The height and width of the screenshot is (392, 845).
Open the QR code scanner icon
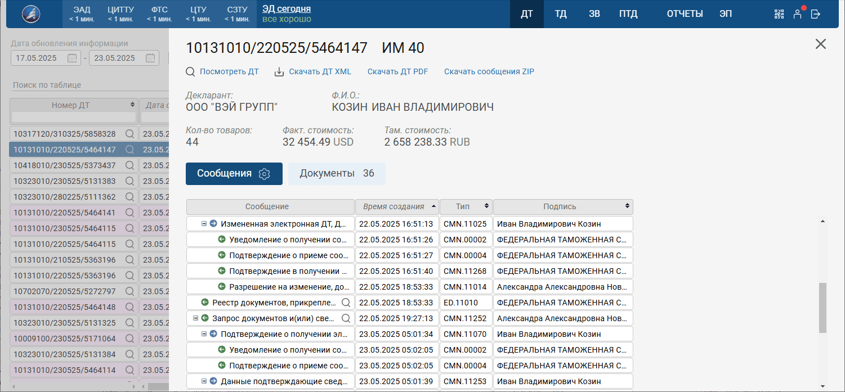[x=779, y=14]
